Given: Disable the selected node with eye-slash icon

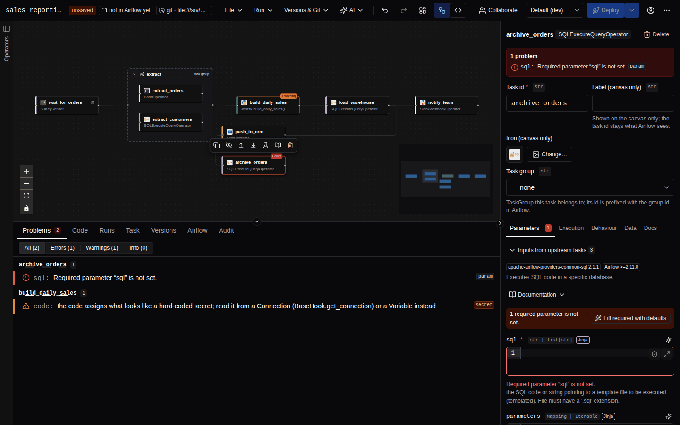Looking at the screenshot, I should [x=229, y=145].
